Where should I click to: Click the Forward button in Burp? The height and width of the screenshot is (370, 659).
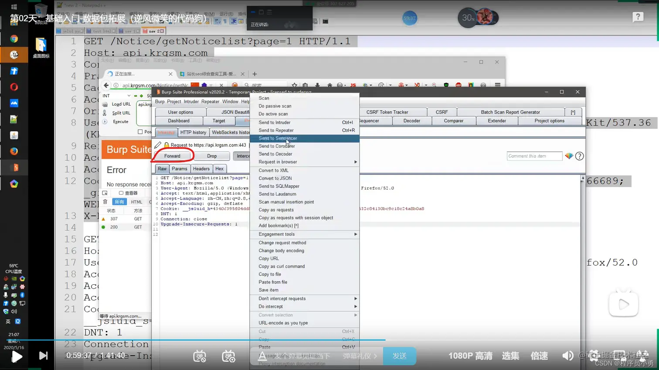(172, 156)
